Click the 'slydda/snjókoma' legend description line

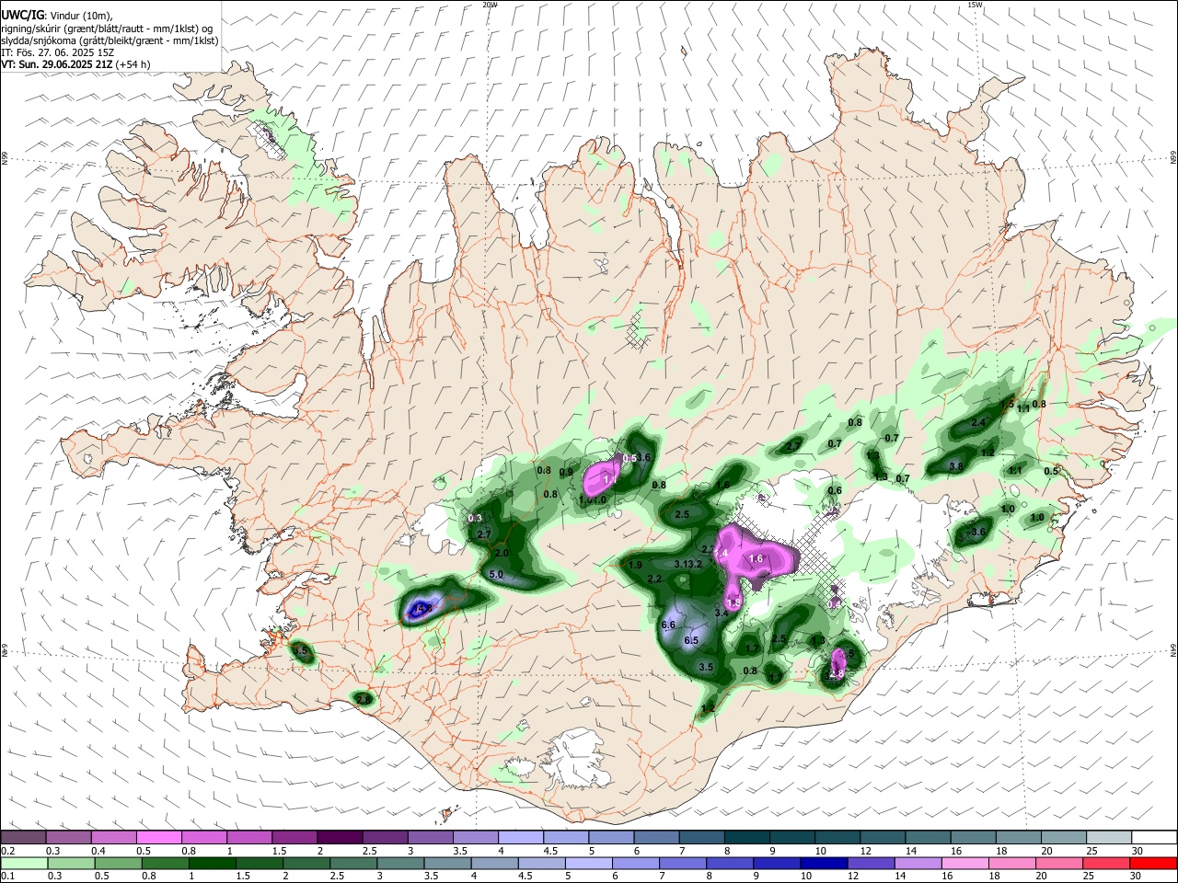point(110,40)
